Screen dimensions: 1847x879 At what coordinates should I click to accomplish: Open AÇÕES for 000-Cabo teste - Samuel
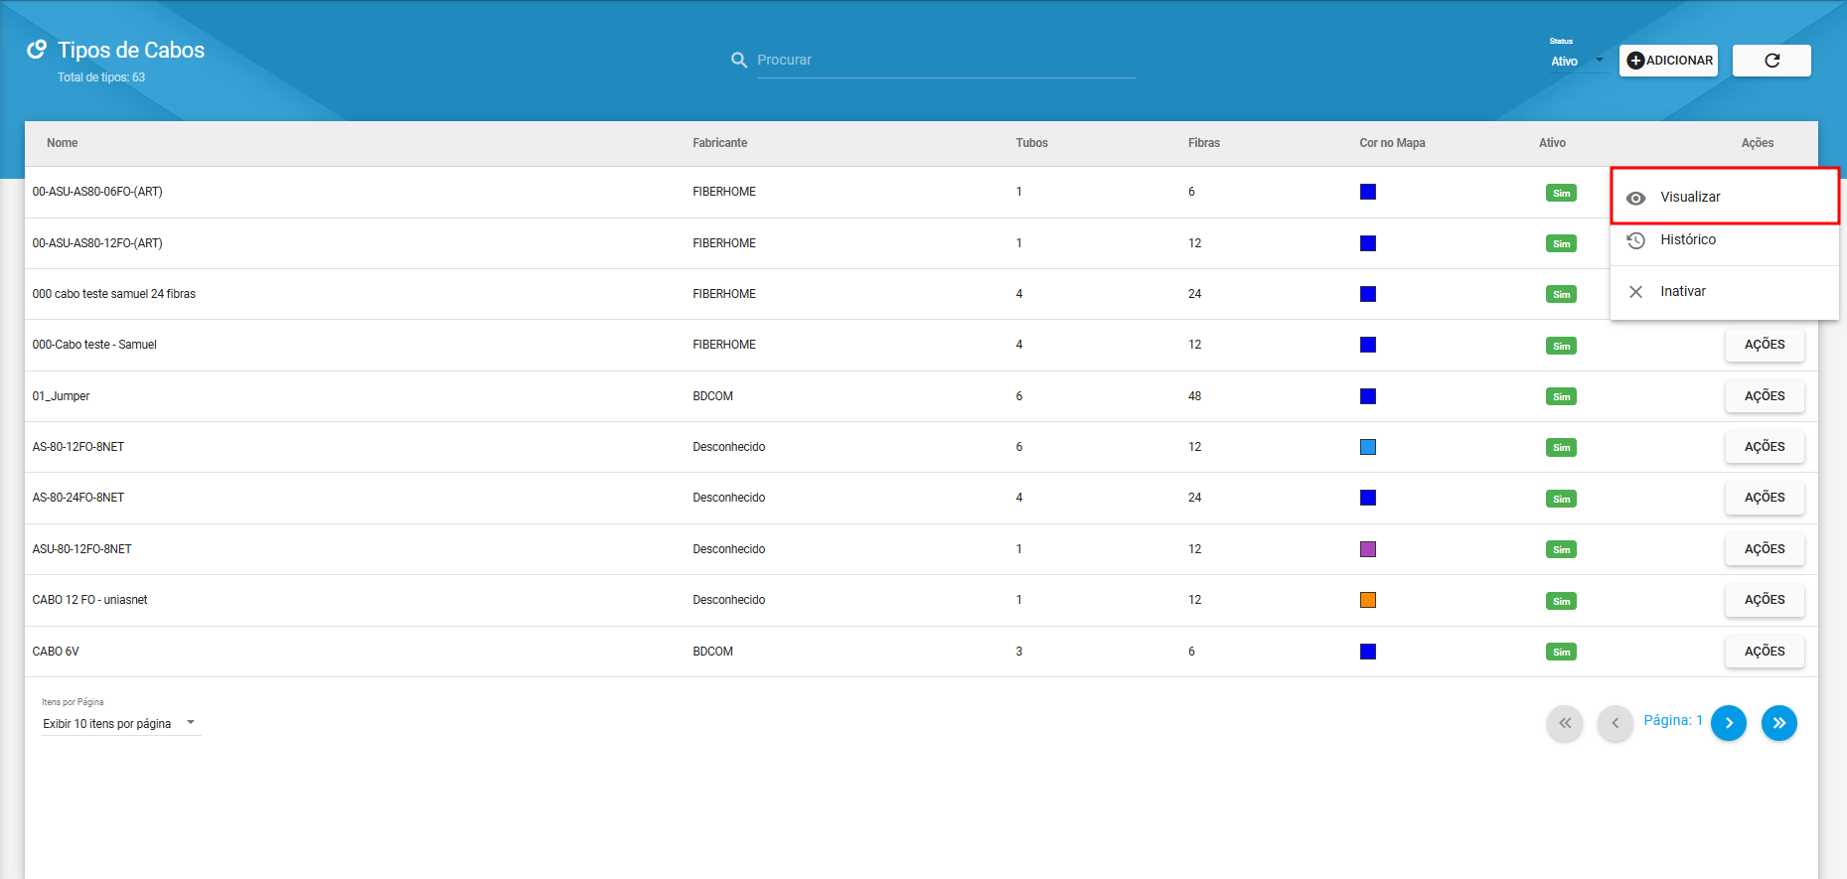coord(1765,345)
